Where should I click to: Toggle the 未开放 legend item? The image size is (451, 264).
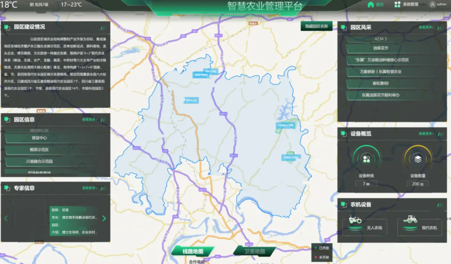(322, 257)
